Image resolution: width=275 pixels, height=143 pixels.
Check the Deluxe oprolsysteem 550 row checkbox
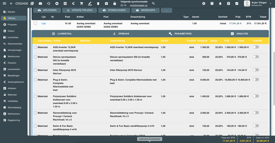coord(35,57)
